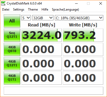This screenshot has height=97, width=107.
Task: Expand the drive selector showing C: 18%
Action: click(79, 18)
